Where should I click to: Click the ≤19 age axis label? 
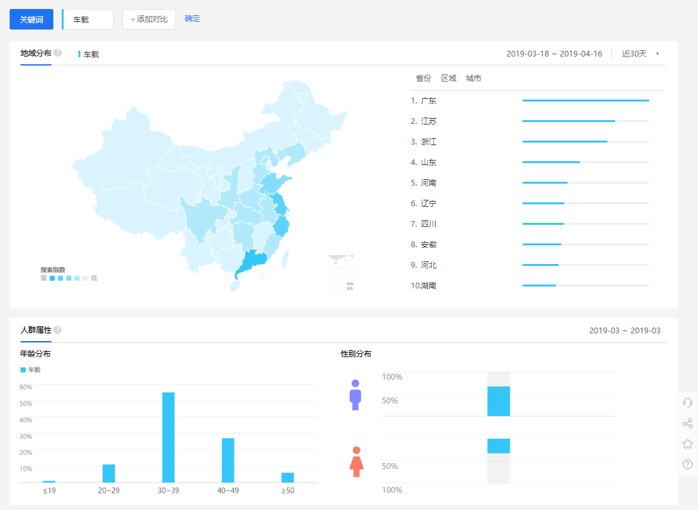(49, 491)
